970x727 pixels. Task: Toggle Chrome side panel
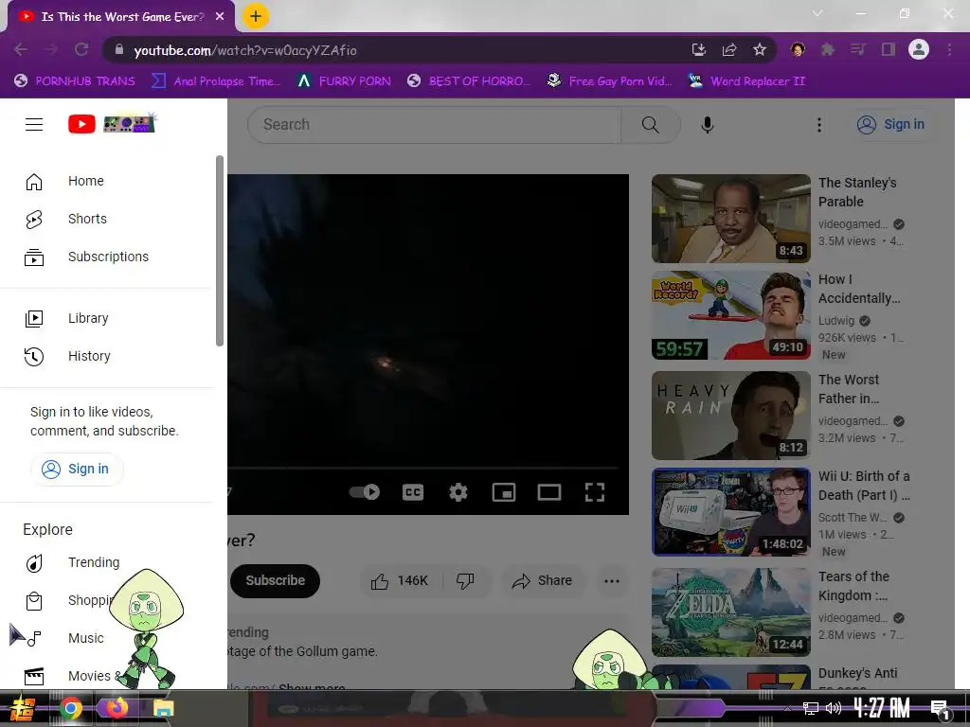(x=888, y=49)
